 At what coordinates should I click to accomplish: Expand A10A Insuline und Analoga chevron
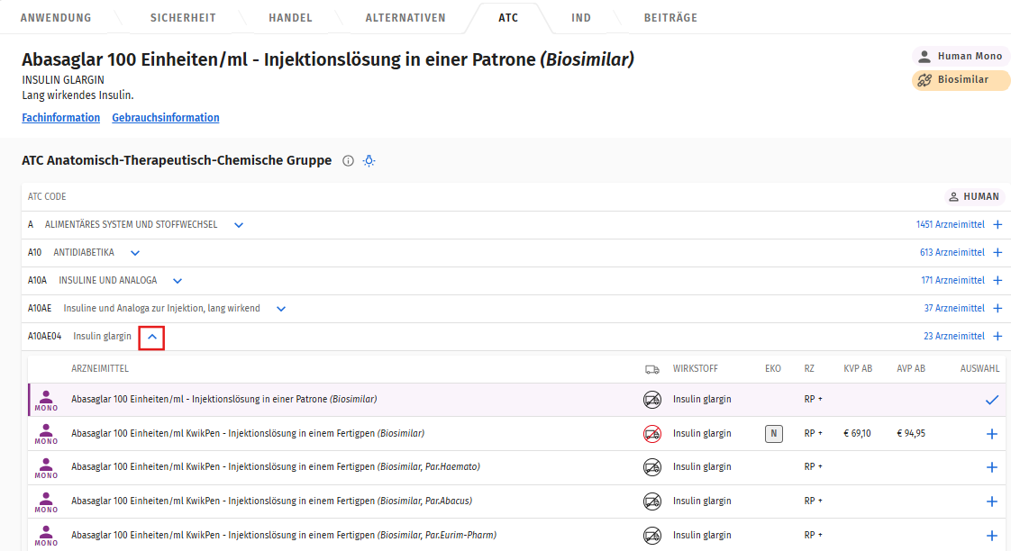point(178,280)
